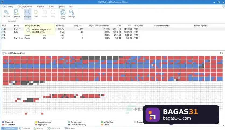Screen dimensions: 225x130
Task: Open the Extras tab
Action: (x=51, y=6)
